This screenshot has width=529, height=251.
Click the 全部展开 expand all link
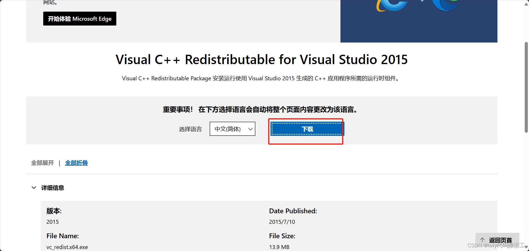(x=42, y=163)
